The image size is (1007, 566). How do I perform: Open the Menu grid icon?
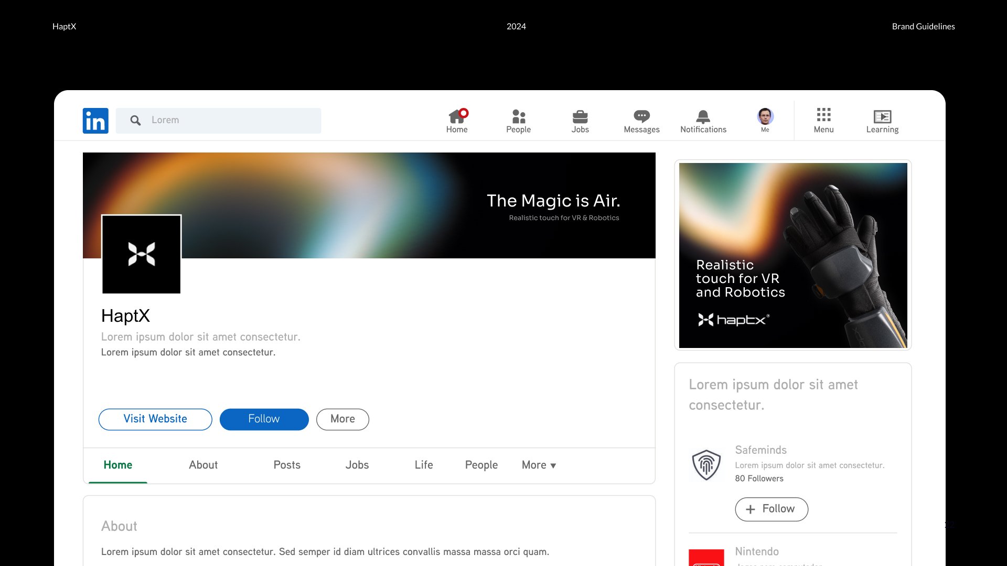(x=823, y=115)
